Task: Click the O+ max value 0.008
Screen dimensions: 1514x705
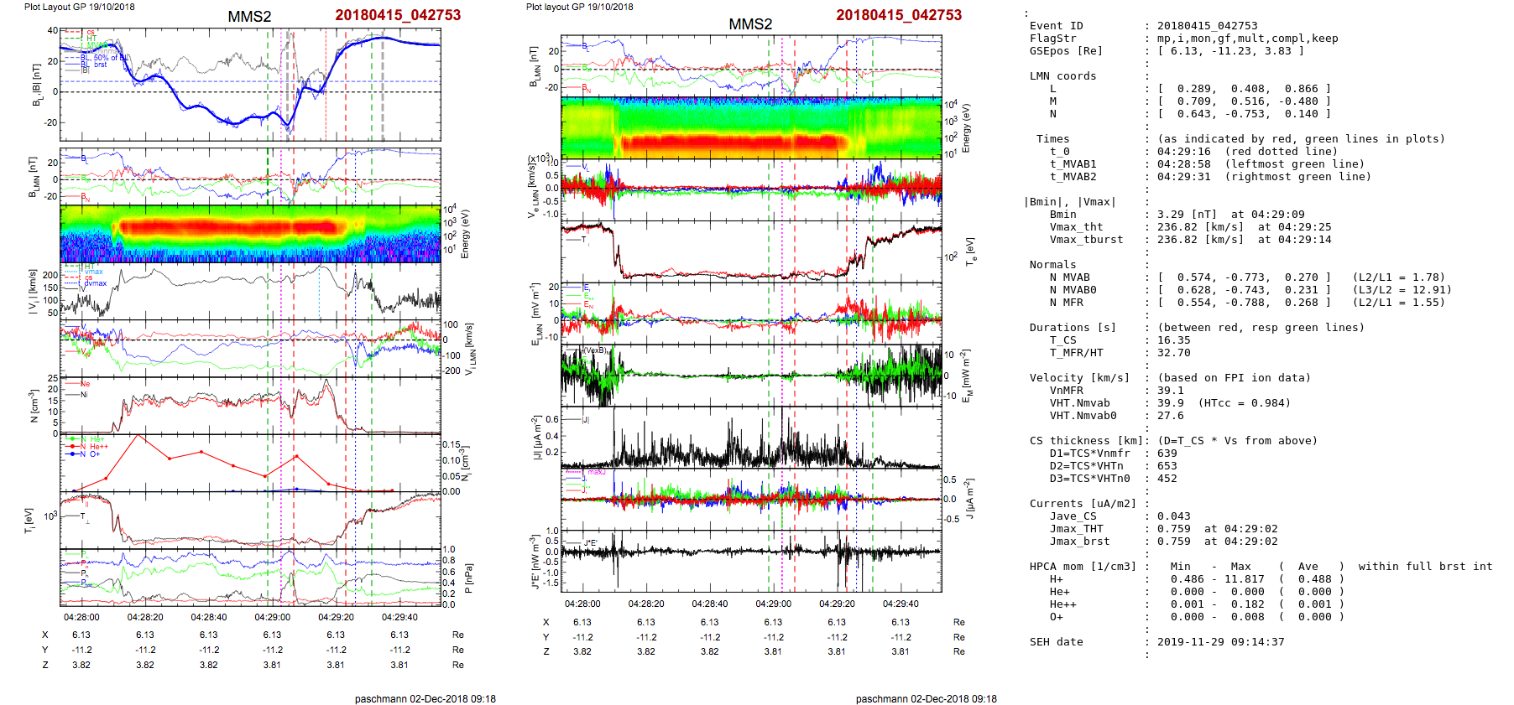Action: coord(1247,617)
